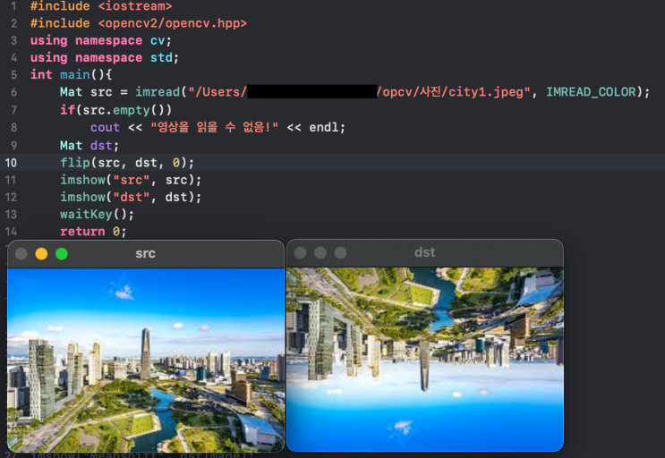Image resolution: width=665 pixels, height=458 pixels.
Task: Click the waitKey() call
Action: pos(97,215)
